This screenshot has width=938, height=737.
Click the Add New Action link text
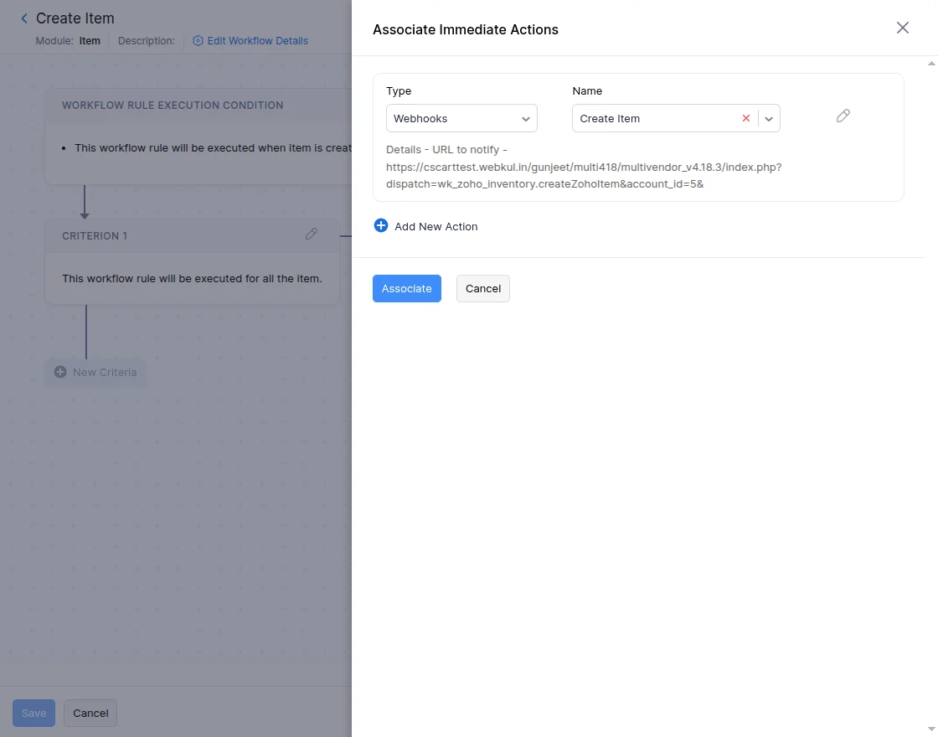(436, 226)
